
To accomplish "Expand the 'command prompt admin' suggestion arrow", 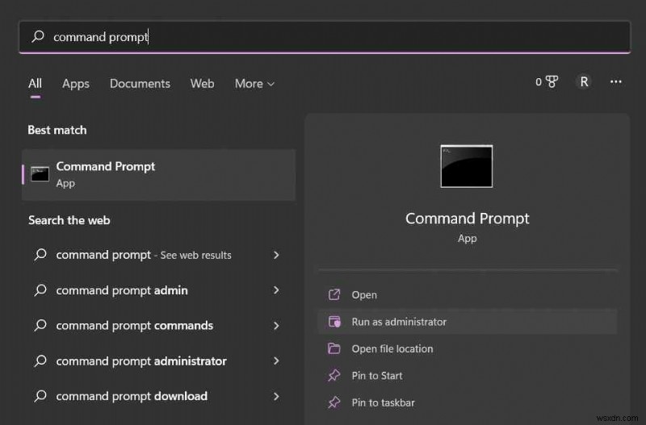I will pyautogui.click(x=276, y=290).
